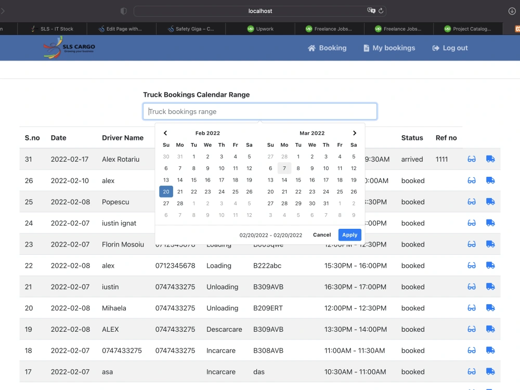Viewport: 520px width, 390px height.
Task: Click the privacy shield icon
Action: pos(124,11)
